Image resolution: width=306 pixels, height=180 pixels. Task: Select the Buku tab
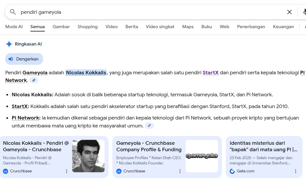(x=206, y=27)
